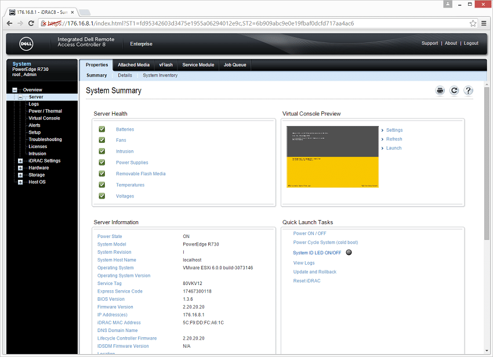Close the iDRAC8 browser tab

coord(72,12)
